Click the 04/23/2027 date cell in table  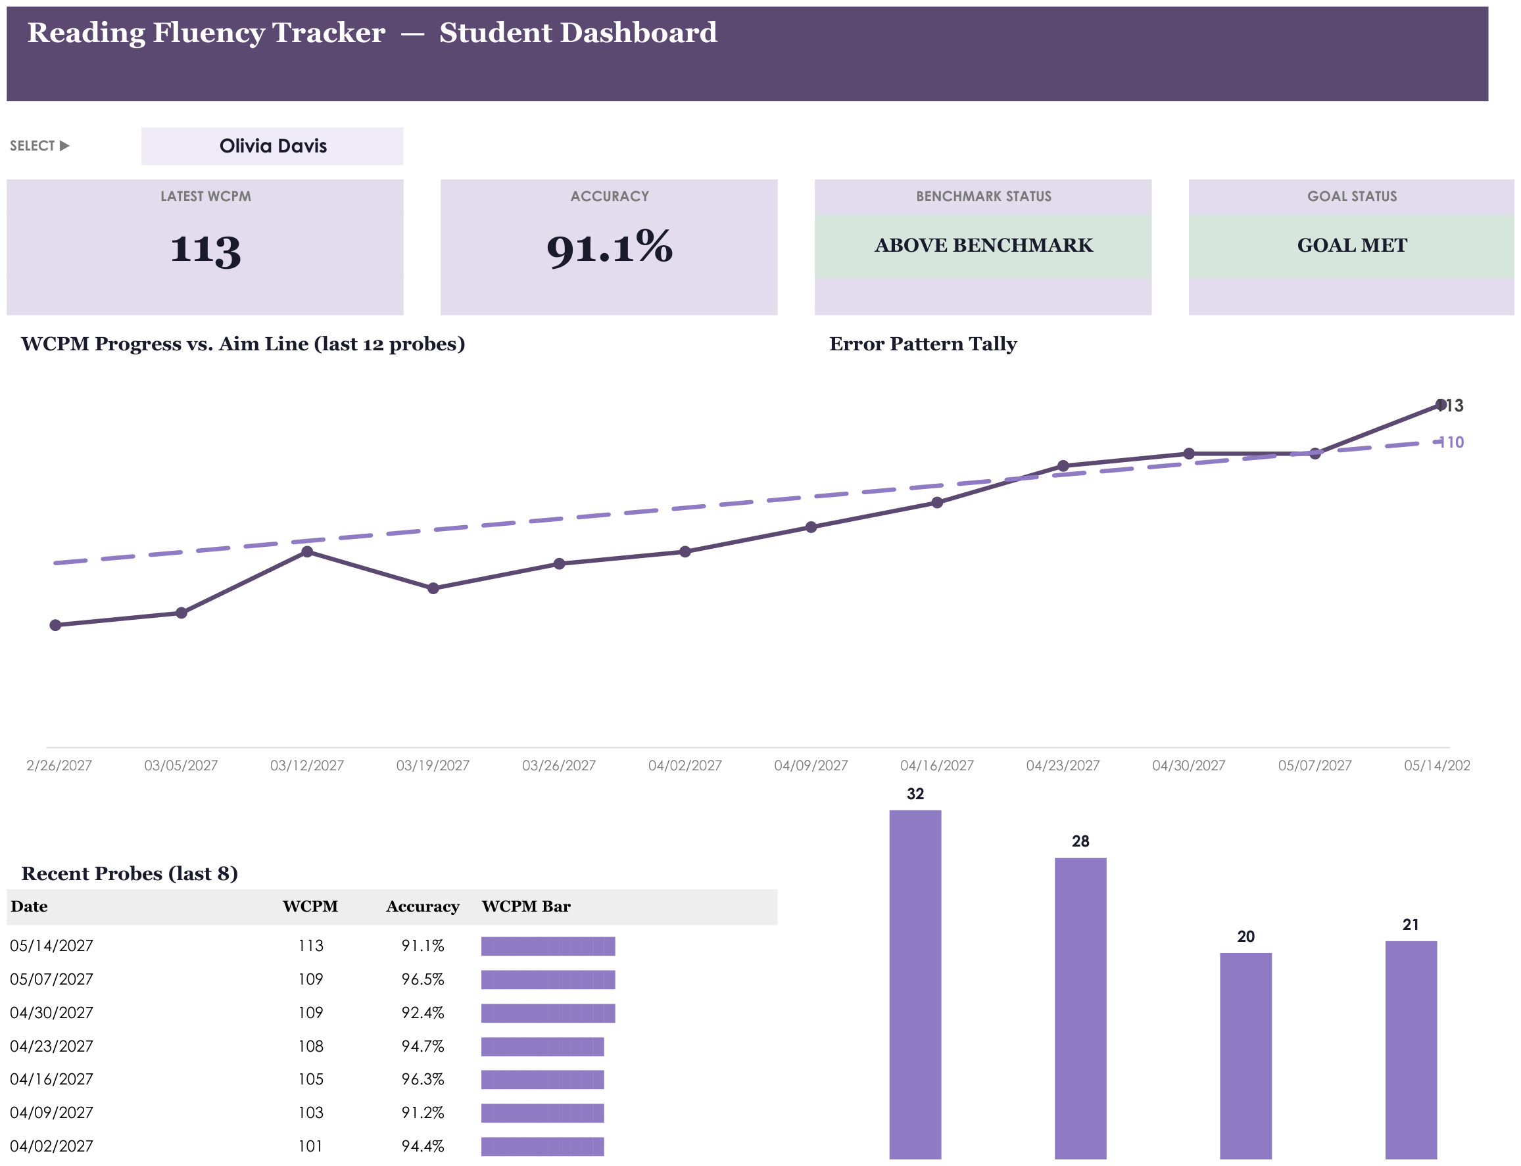point(51,1046)
